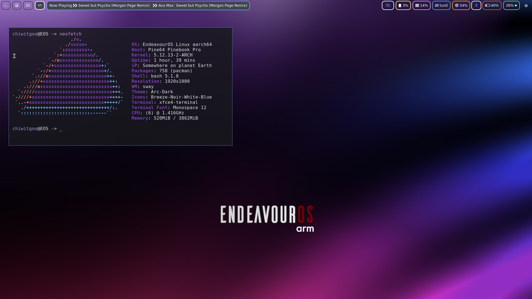Image resolution: width=532 pixels, height=299 pixels.
Task: Click the messaging/chat icon in taskbar
Action: [16, 5]
